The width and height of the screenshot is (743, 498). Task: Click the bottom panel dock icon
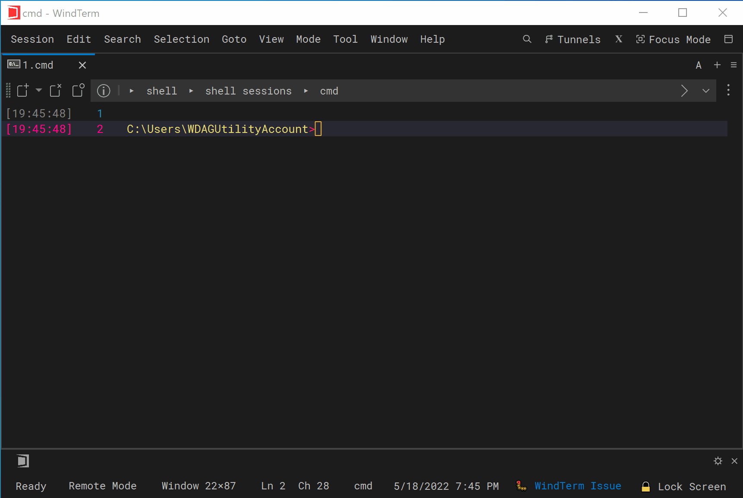(x=23, y=461)
